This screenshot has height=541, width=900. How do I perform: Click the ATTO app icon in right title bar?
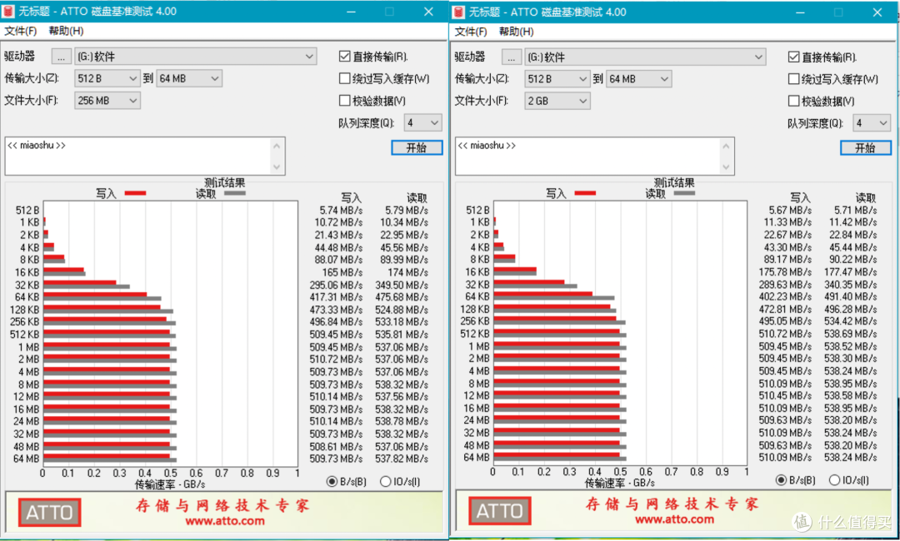[x=458, y=12]
